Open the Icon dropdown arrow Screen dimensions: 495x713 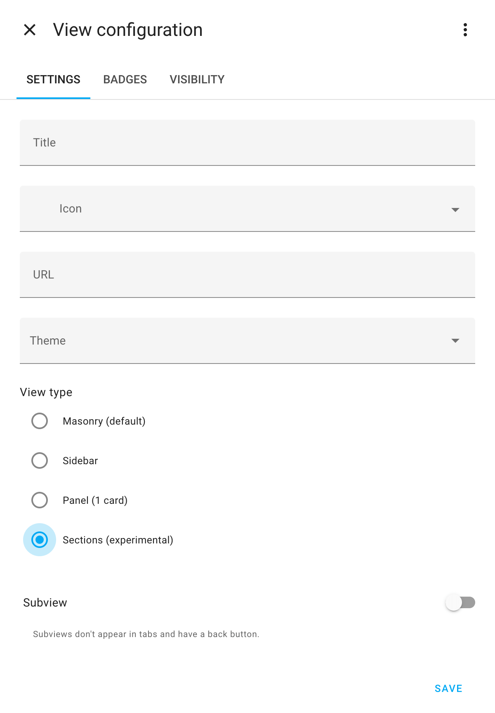point(455,209)
